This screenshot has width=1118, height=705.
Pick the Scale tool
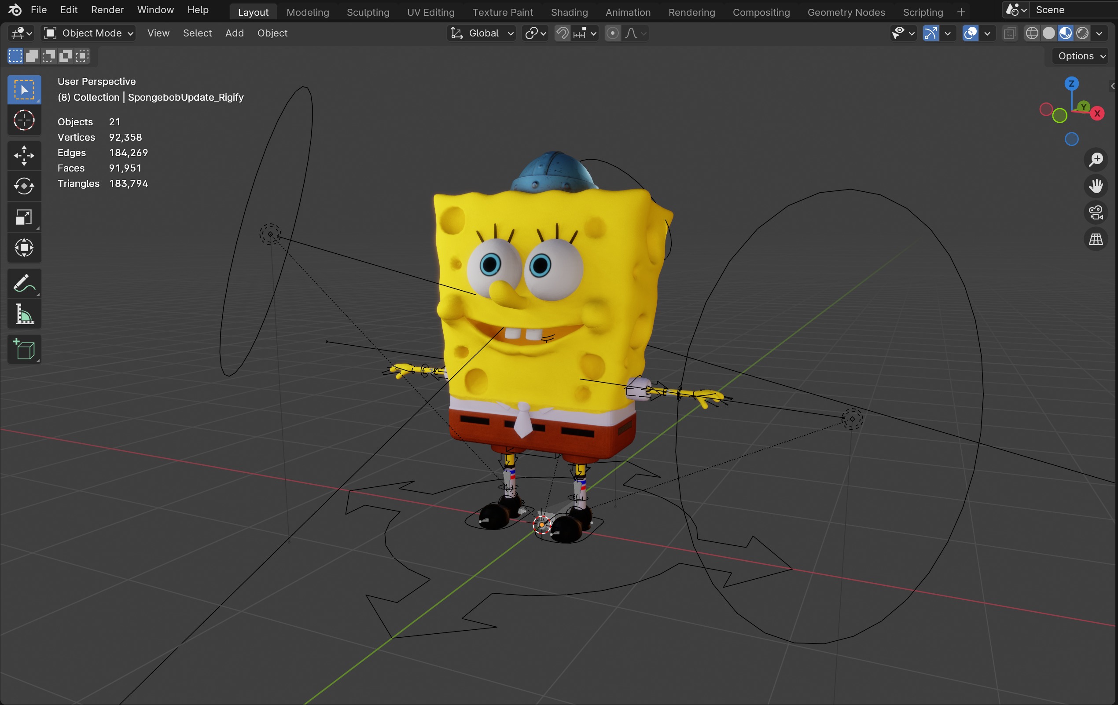[x=24, y=217]
